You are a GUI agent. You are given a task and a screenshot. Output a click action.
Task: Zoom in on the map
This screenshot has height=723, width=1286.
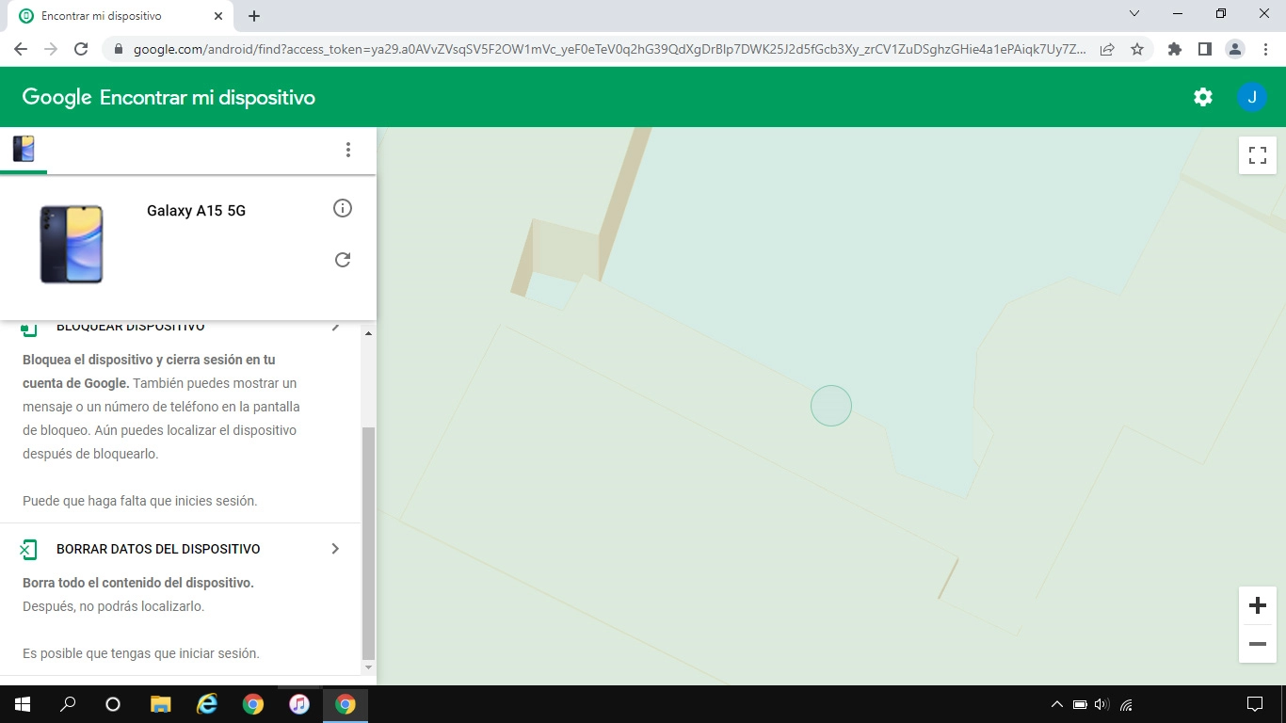click(1257, 605)
